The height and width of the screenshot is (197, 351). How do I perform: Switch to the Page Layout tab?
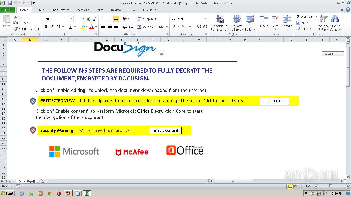tap(60, 10)
